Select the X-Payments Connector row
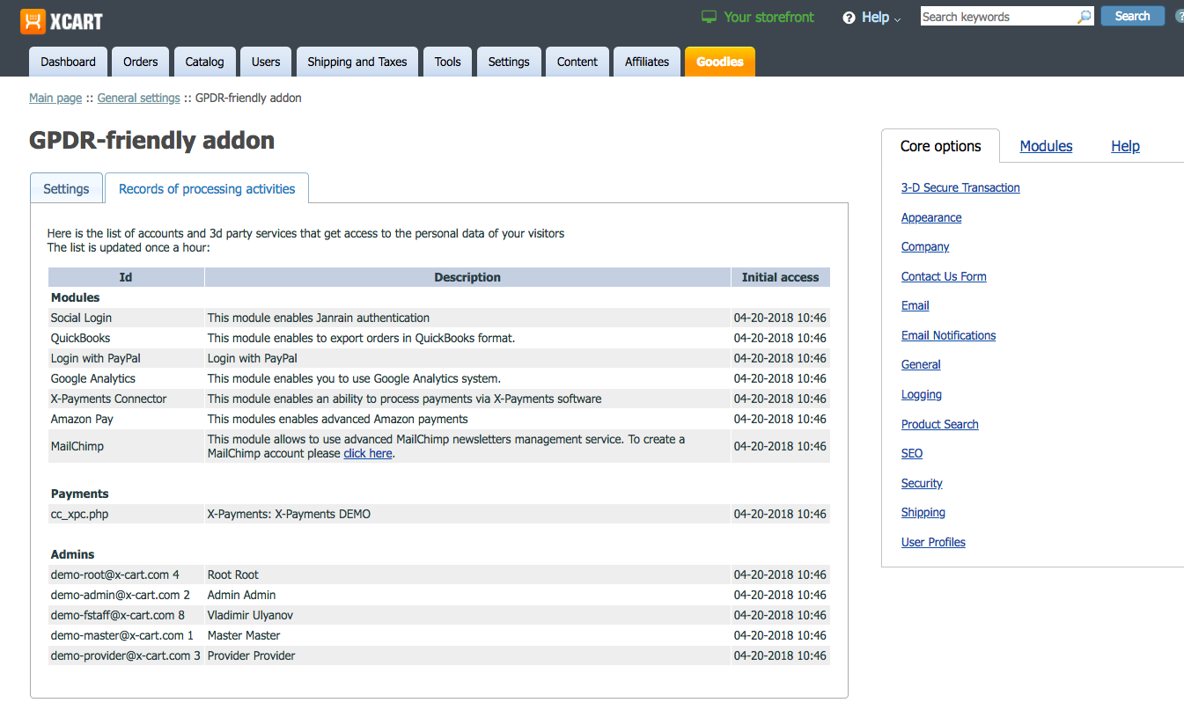Screen dimensions: 1184x710 pyautogui.click(x=439, y=399)
